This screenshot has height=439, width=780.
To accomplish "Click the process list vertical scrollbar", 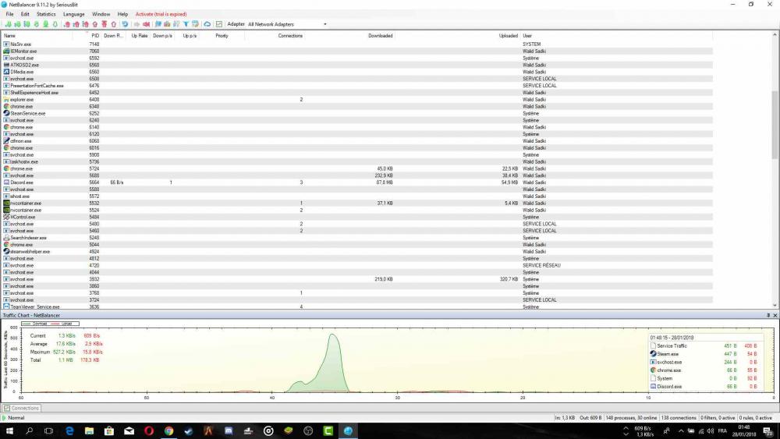I will pos(775,117).
